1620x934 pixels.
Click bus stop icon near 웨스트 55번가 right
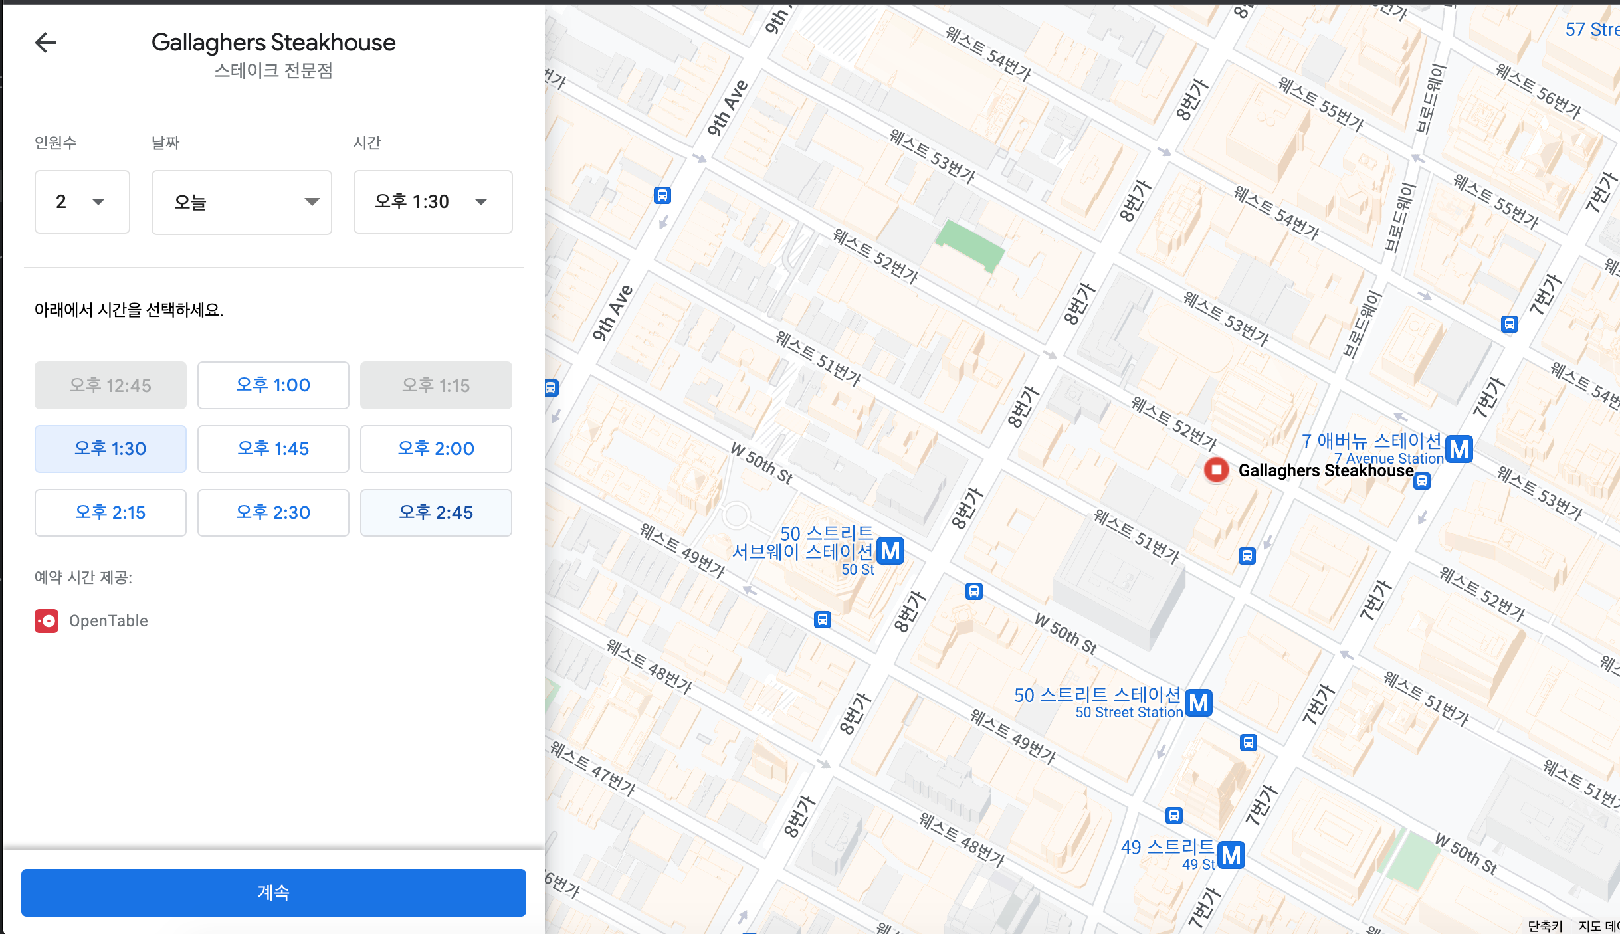pos(1509,324)
